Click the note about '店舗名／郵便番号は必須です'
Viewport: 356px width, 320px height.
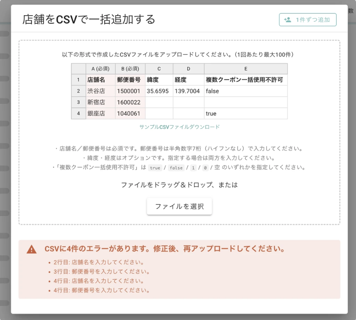pyautogui.click(x=179, y=149)
